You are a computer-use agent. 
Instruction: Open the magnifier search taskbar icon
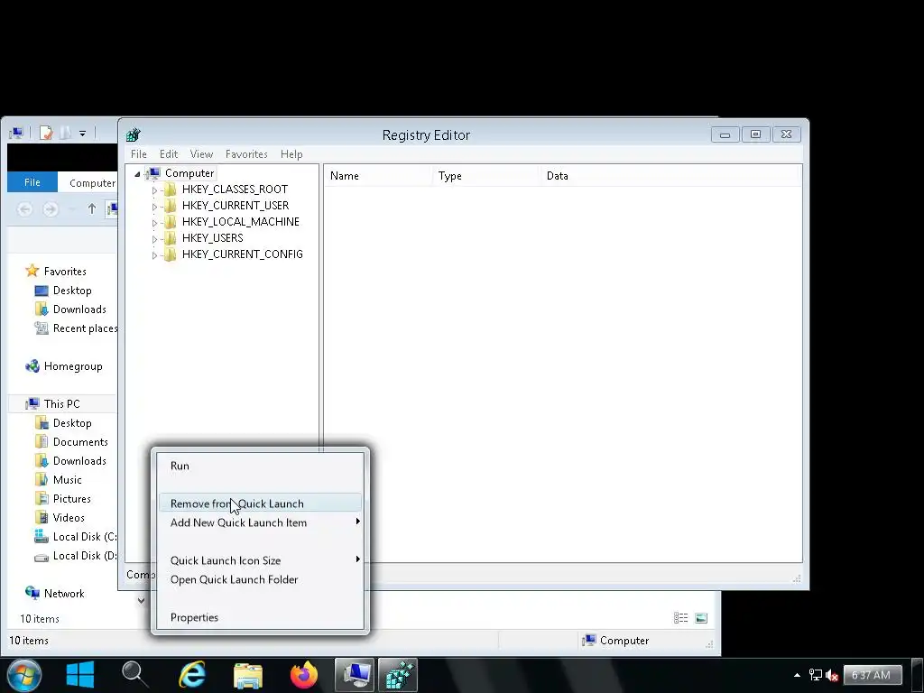135,675
